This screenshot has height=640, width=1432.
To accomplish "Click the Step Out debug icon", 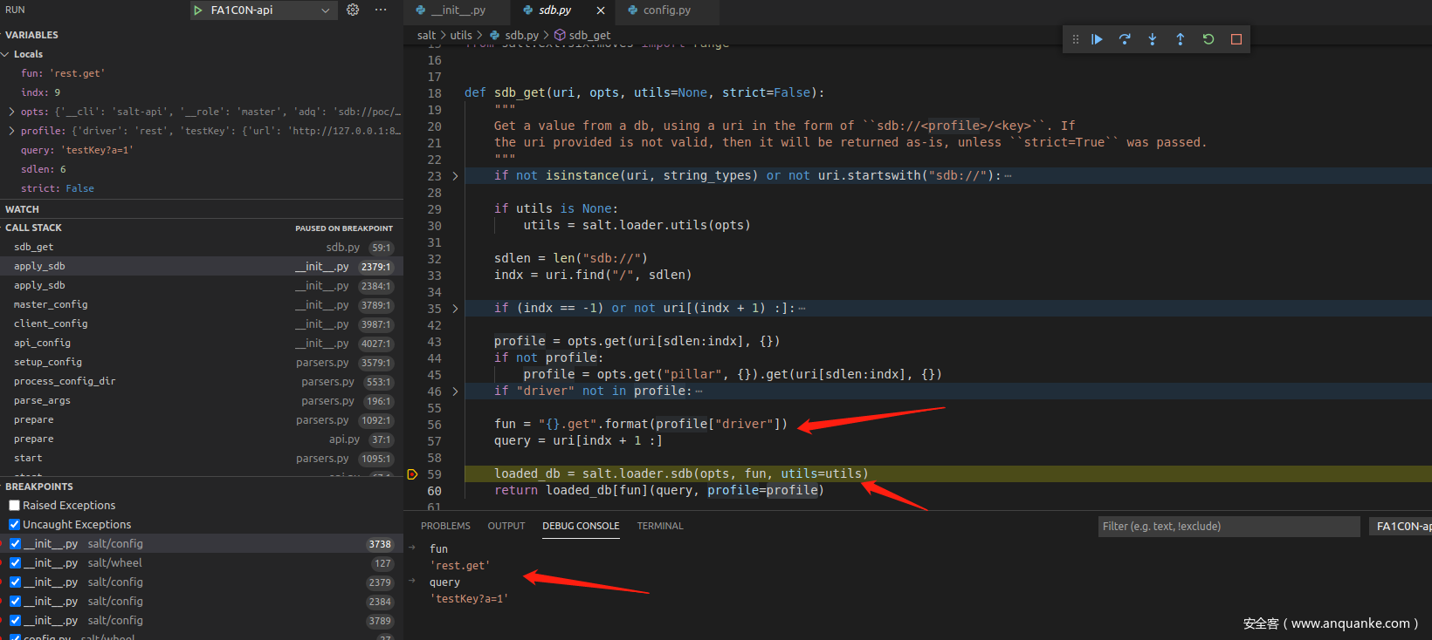I will click(1181, 39).
